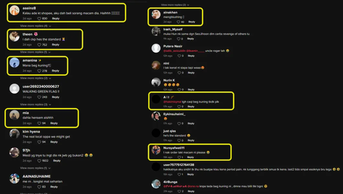Click the heart on ainakhan's comment
Image resolution: width=343 pixels, height=194 pixels.
click(x=178, y=22)
